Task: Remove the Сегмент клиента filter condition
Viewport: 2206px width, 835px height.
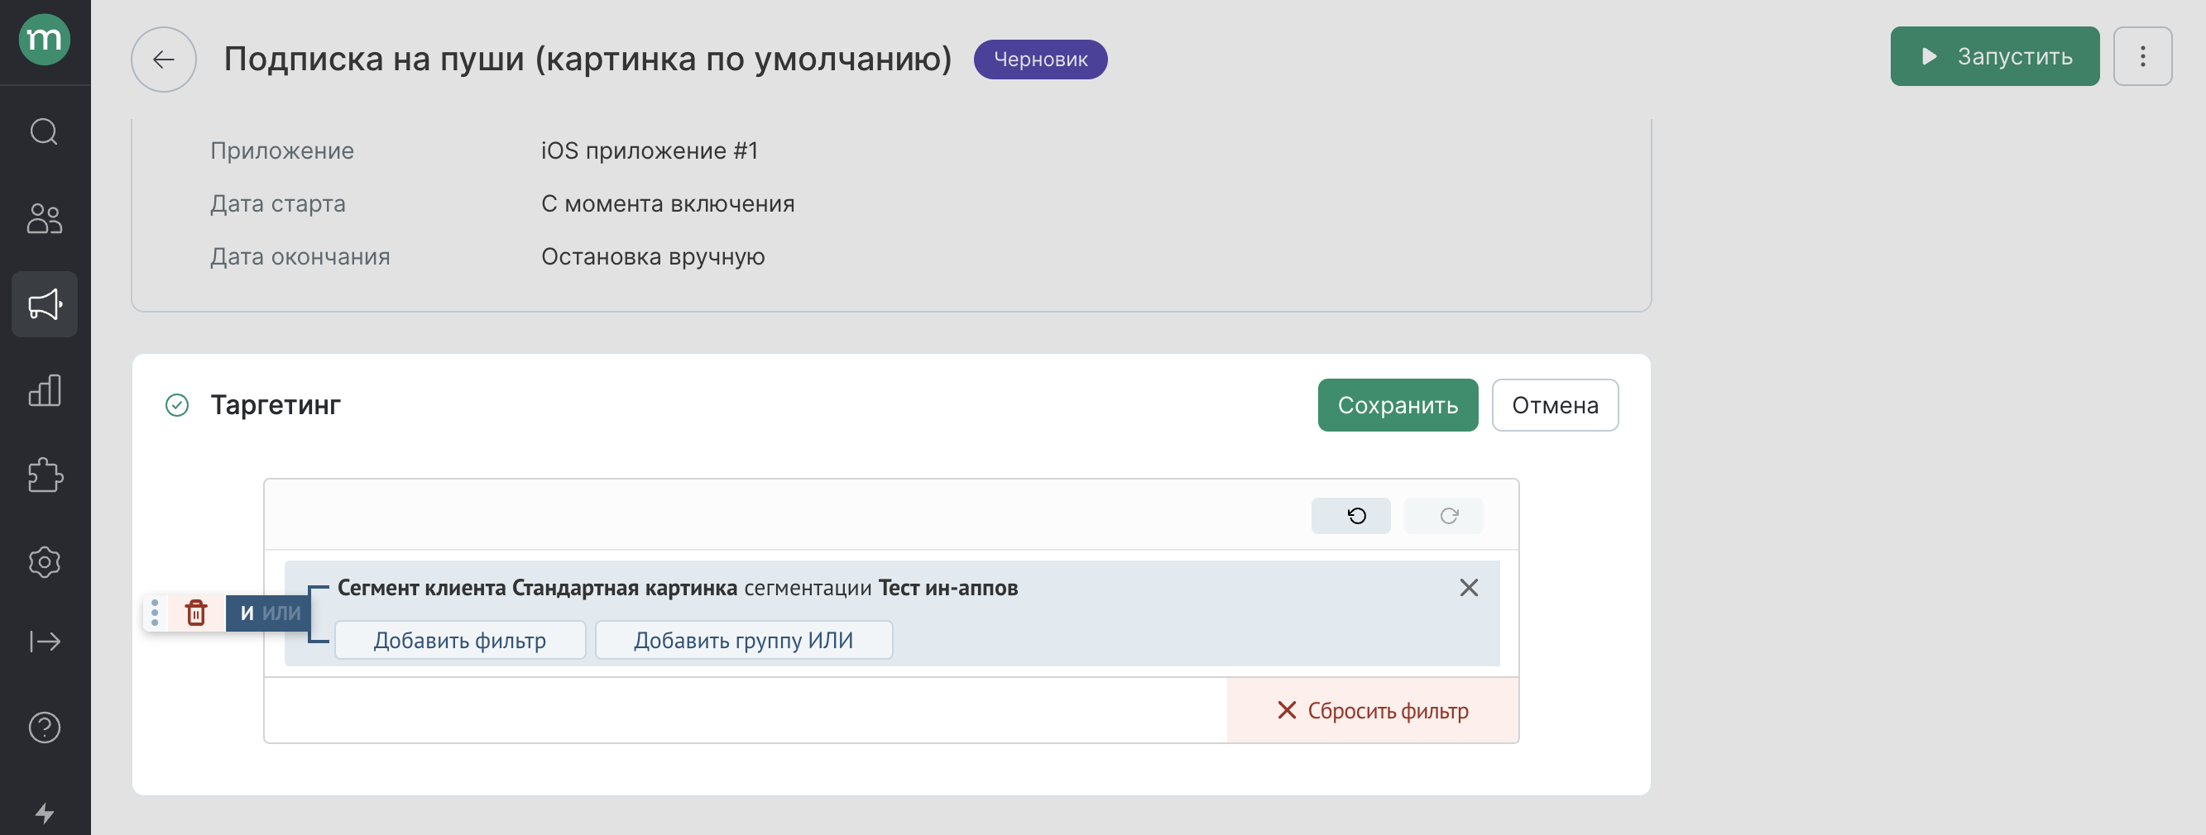Action: 1469,588
